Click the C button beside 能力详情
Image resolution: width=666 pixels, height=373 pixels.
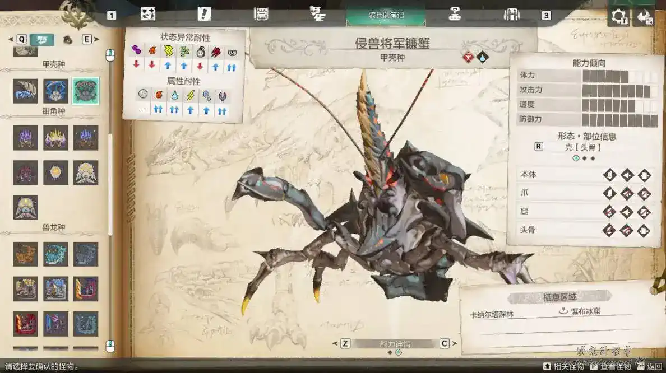[444, 343]
